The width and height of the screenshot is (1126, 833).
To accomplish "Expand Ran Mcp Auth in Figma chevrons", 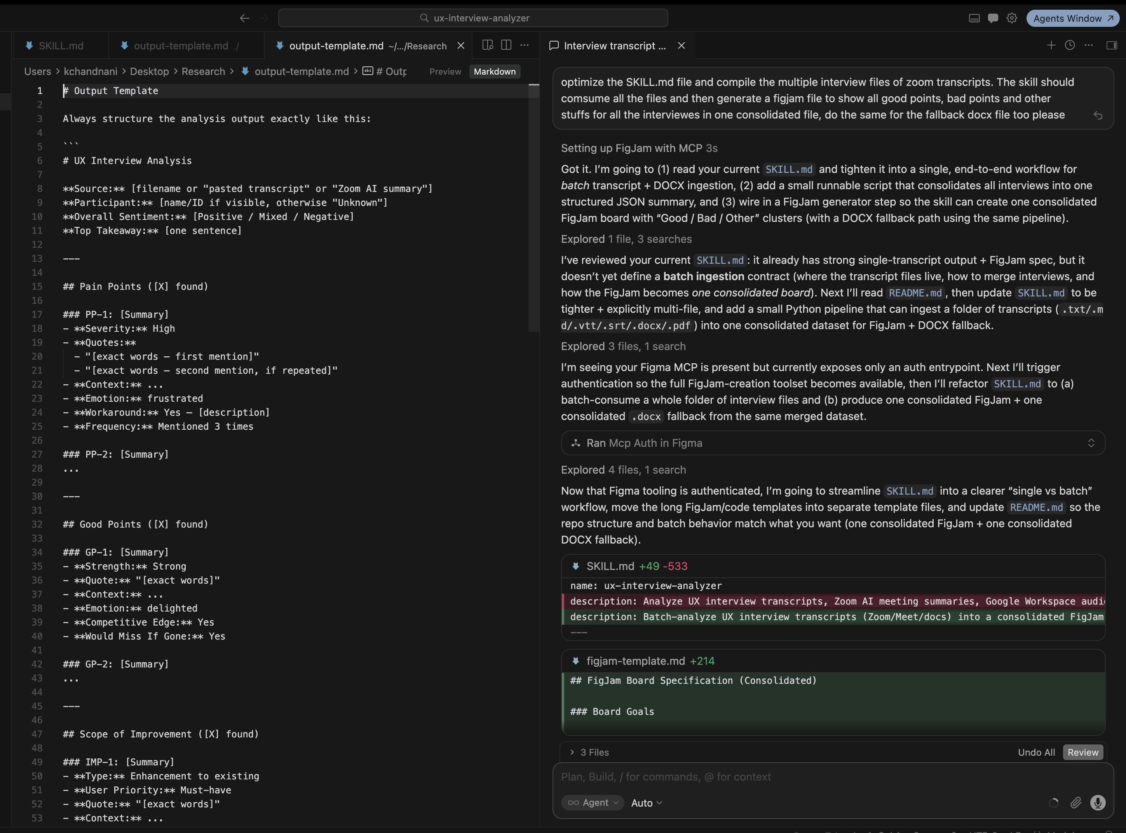I will [1091, 443].
